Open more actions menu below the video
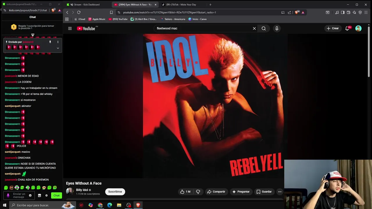Image resolution: width=372 pixels, height=209 pixels. 280,192
